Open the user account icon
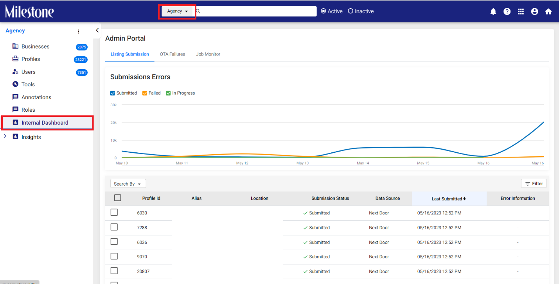 pyautogui.click(x=535, y=12)
